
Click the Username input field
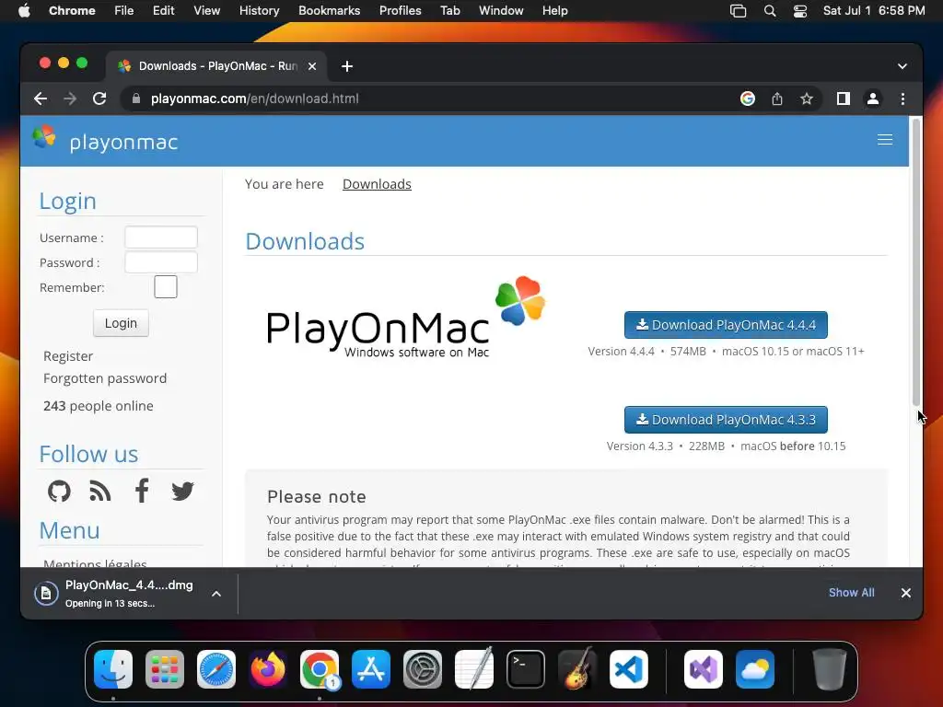click(161, 238)
